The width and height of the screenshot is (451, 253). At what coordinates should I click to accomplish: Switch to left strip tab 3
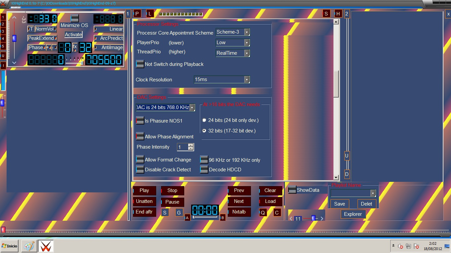[3, 31]
